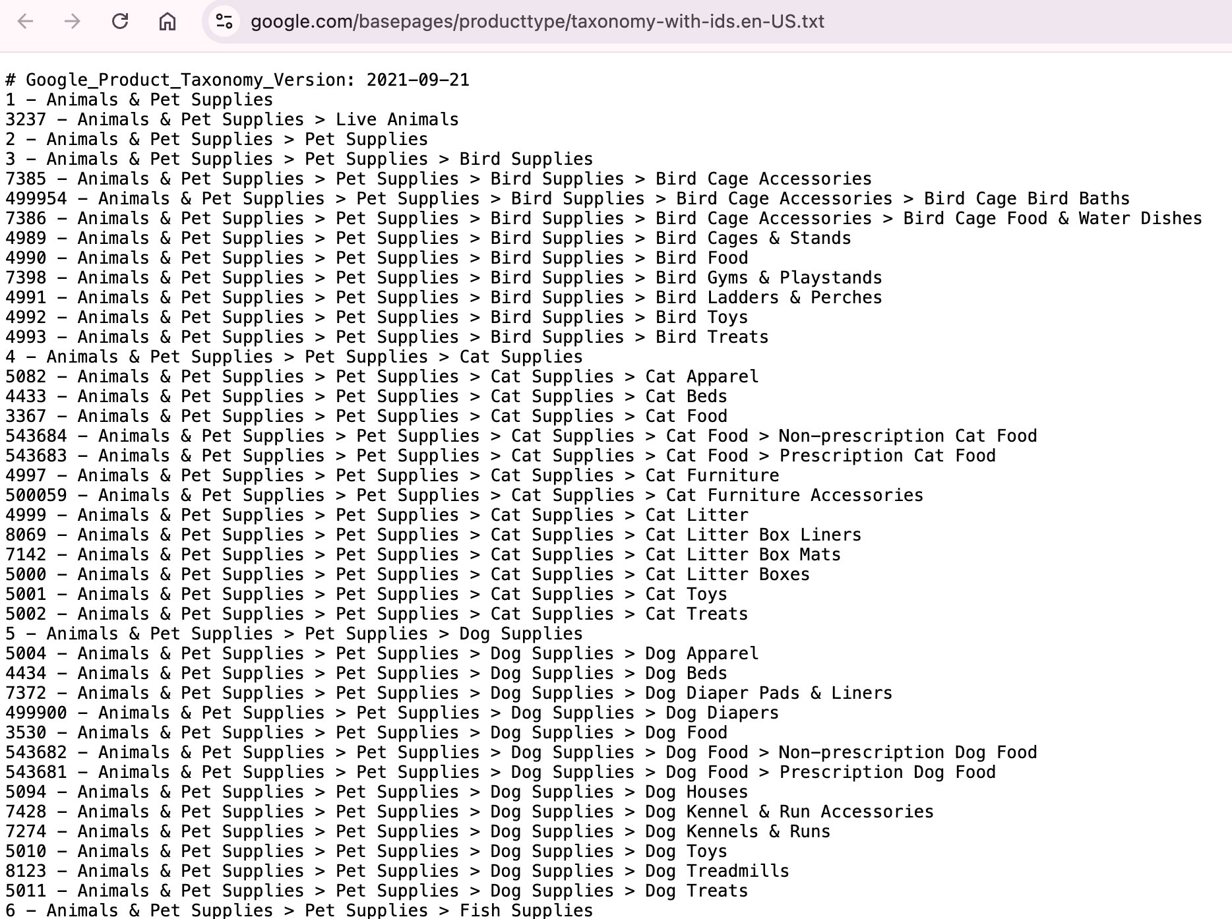Click the "Dog Diaper Pads & Liners" line
Screen dimensions: 1232x919
point(448,693)
